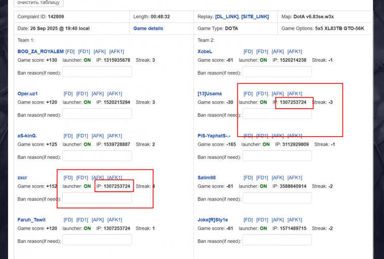Click [FD1] for XobeL

[x=262, y=52]
